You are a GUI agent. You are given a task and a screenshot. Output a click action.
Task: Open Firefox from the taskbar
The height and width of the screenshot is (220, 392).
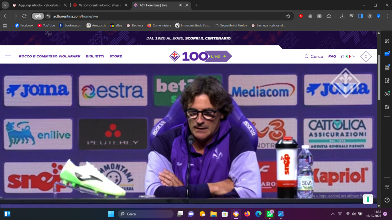coord(247,214)
